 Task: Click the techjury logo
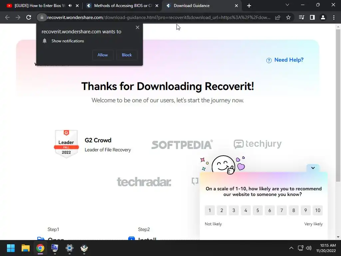[x=258, y=144]
